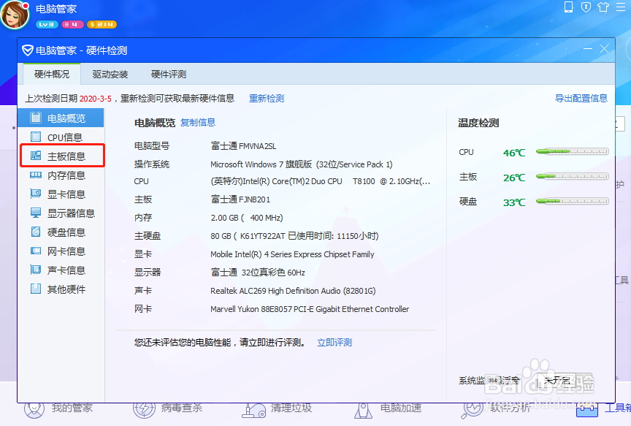Click the user avatar in main window
The height and width of the screenshot is (426, 631).
point(15,15)
